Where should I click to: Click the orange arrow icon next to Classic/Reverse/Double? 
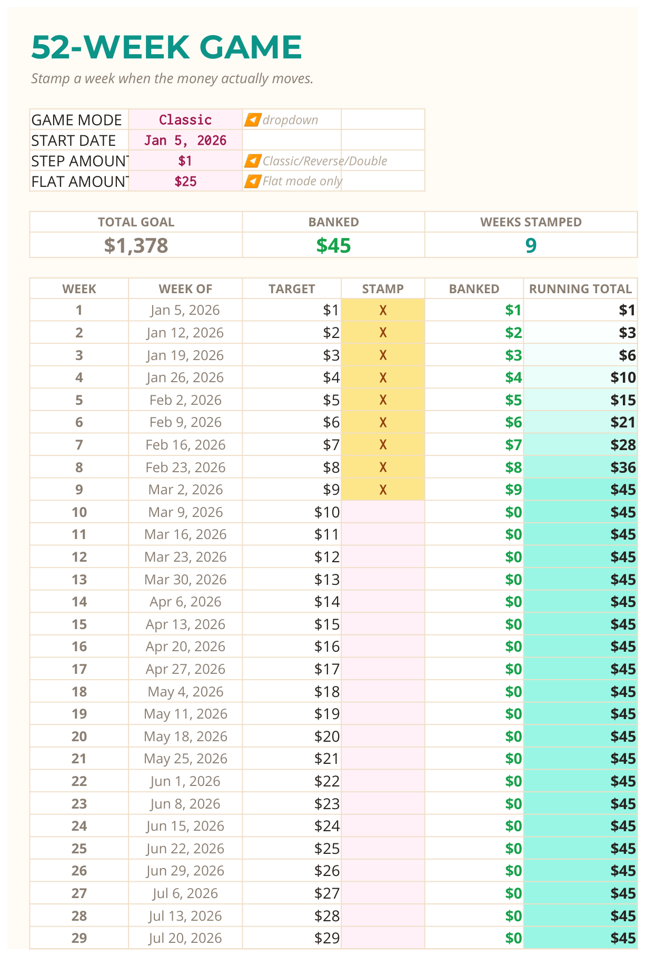[x=253, y=161]
